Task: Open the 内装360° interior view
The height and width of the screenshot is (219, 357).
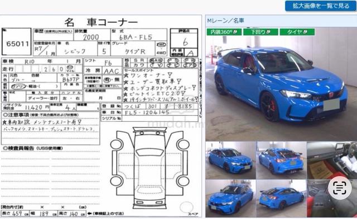Action: pyautogui.click(x=224, y=32)
